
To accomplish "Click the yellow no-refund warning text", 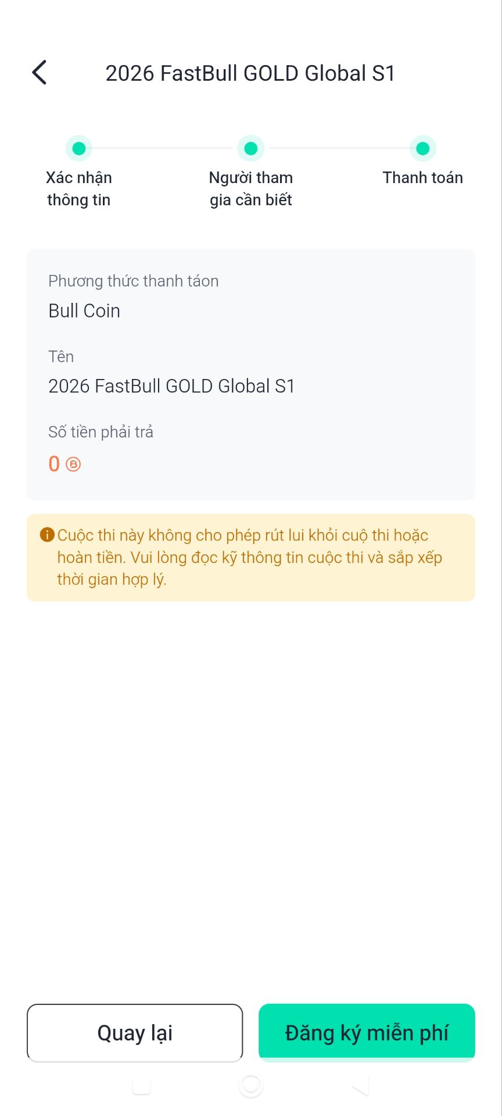I will pyautogui.click(x=250, y=557).
